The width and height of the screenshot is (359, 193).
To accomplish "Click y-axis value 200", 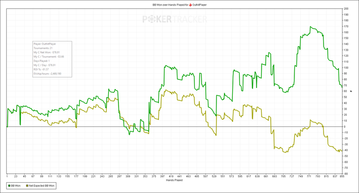I will (x=346, y=9).
